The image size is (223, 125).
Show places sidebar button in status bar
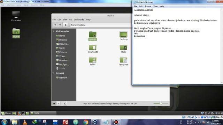pos(54,103)
